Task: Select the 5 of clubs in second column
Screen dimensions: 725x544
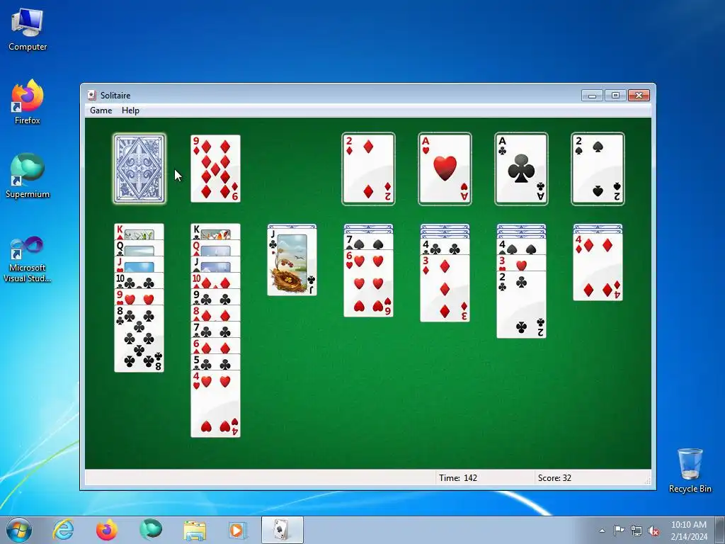Action: pos(215,362)
